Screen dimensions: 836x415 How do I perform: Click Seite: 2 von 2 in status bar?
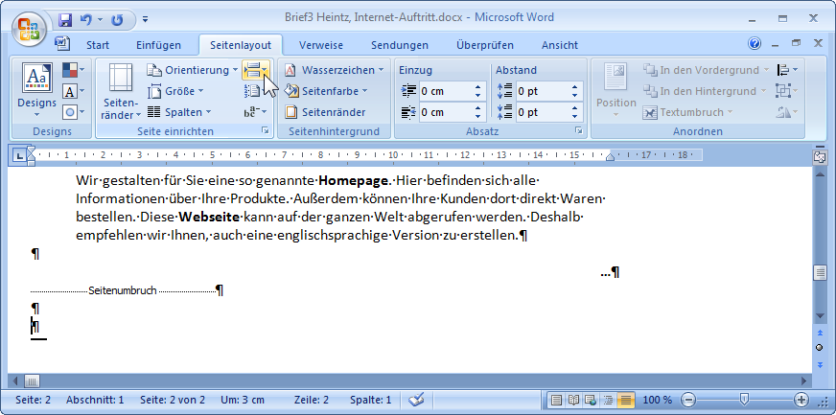click(173, 400)
